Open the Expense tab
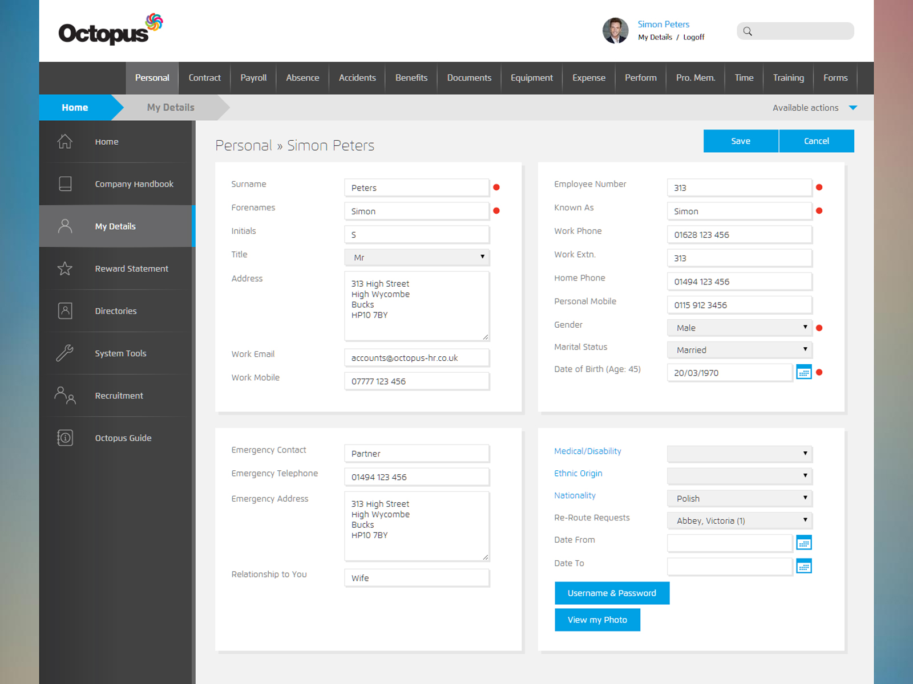The image size is (913, 684). tap(589, 78)
